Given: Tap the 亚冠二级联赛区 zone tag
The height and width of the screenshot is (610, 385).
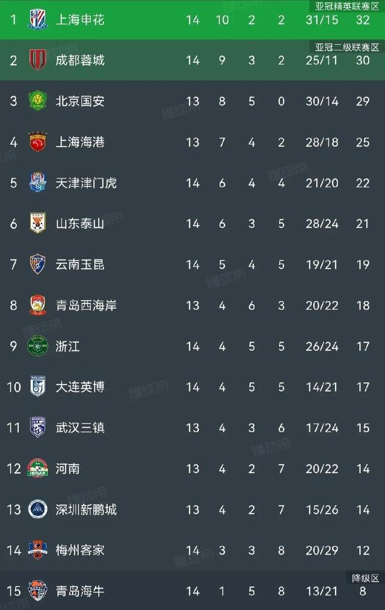Looking at the screenshot, I should tap(347, 47).
